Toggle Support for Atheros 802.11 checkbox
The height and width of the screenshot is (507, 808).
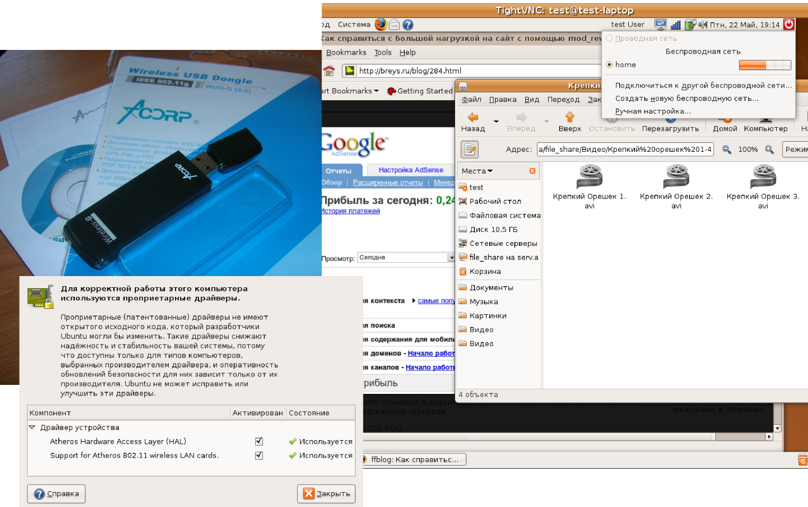pos(259,456)
